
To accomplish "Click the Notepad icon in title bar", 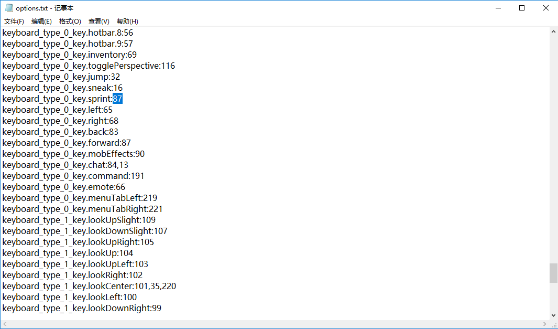I will tap(9, 8).
